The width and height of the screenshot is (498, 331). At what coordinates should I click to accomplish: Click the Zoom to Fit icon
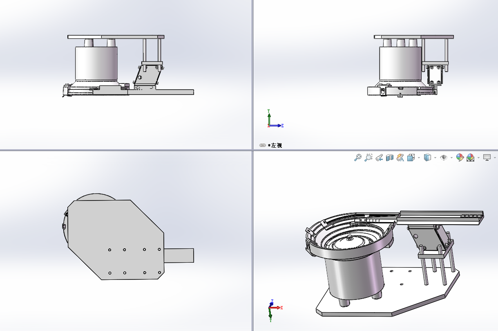pos(358,157)
